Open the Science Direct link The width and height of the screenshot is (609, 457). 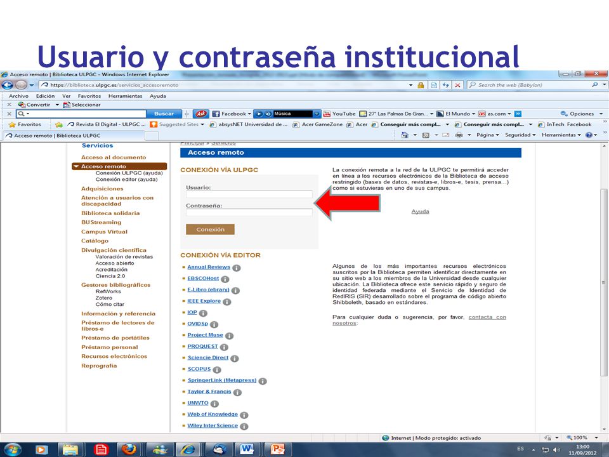click(208, 357)
